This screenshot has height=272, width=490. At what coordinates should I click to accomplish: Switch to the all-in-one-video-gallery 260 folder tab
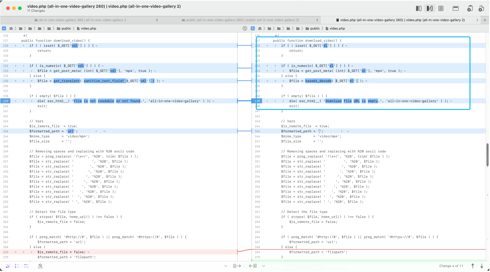coord(82,20)
